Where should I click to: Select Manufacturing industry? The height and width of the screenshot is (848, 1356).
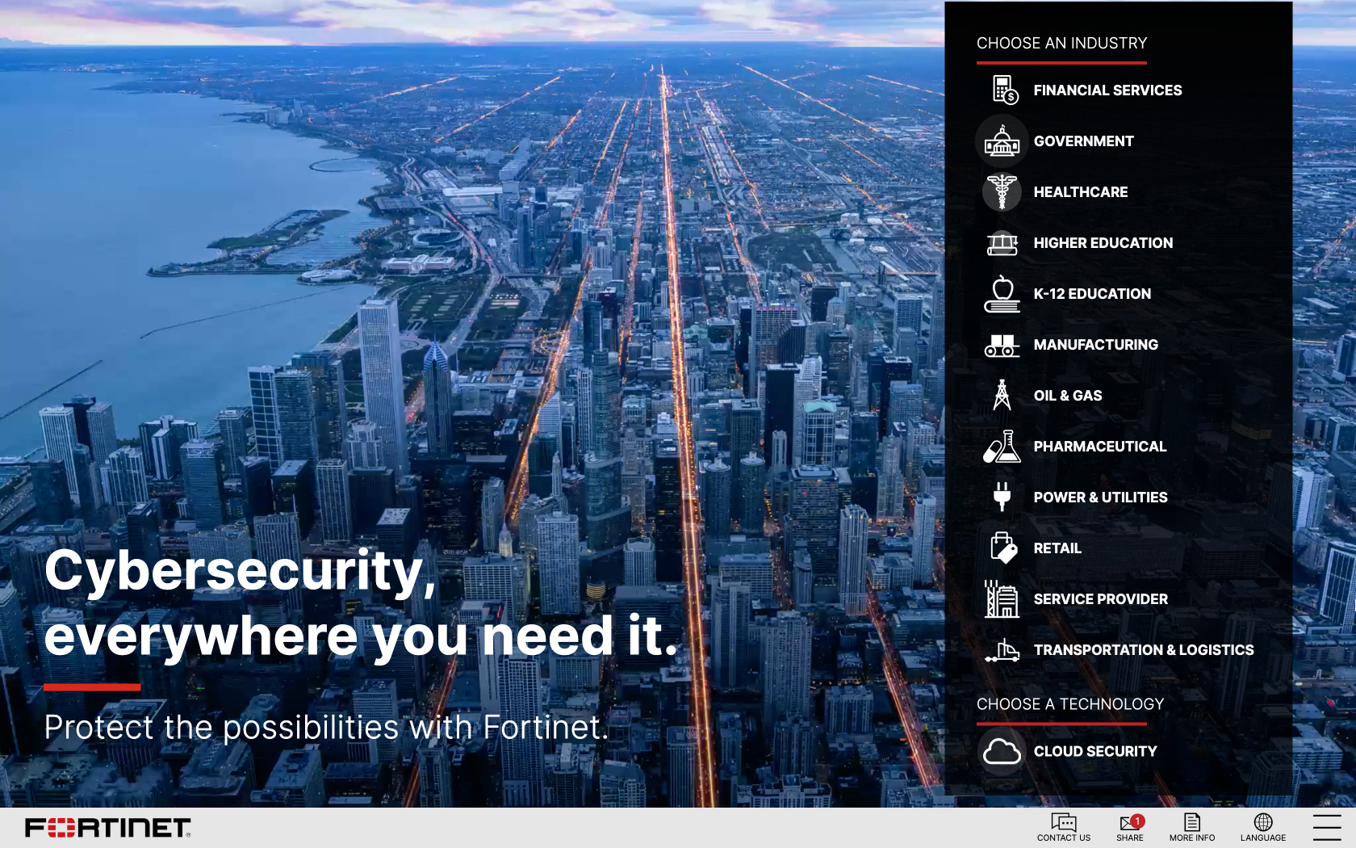[1095, 345]
